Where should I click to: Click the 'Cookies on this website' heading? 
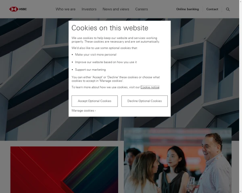click(x=110, y=28)
